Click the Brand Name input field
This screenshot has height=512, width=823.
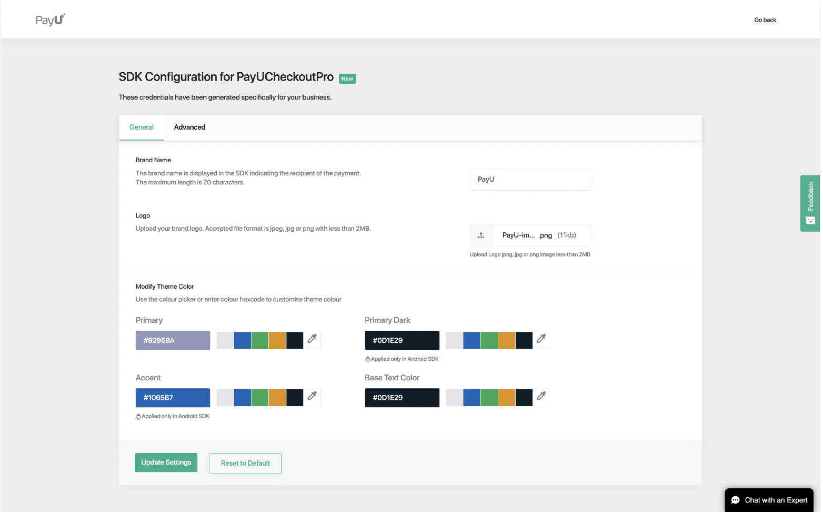point(530,180)
